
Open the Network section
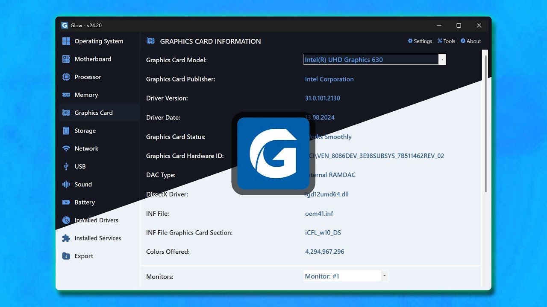[x=99, y=148]
